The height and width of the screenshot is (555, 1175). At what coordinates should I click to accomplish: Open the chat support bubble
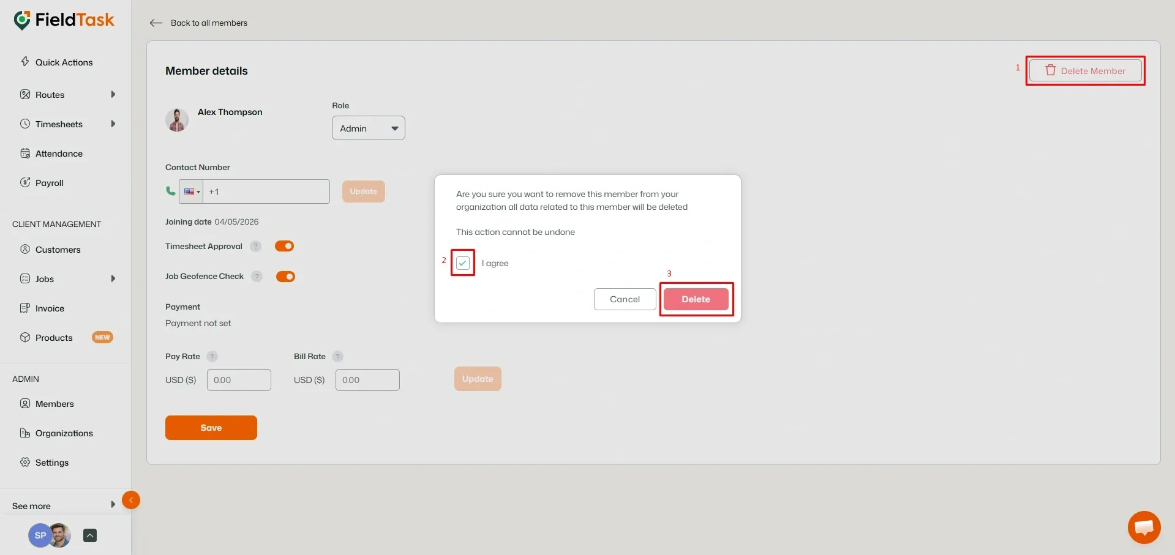(x=1144, y=527)
